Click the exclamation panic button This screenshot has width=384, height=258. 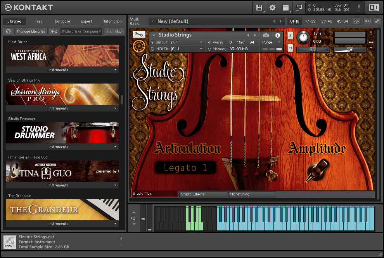click(x=359, y=8)
